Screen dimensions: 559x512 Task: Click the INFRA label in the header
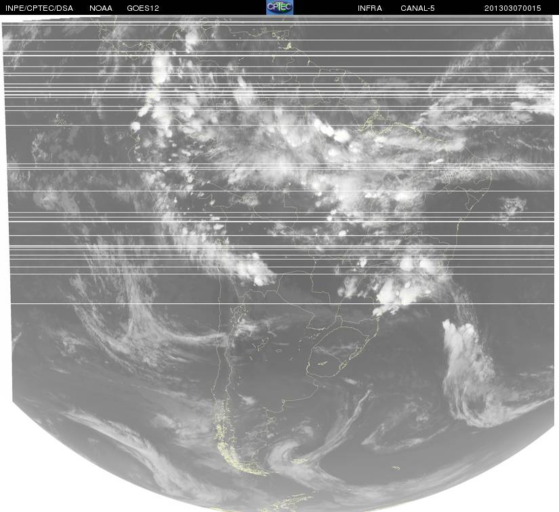(370, 8)
